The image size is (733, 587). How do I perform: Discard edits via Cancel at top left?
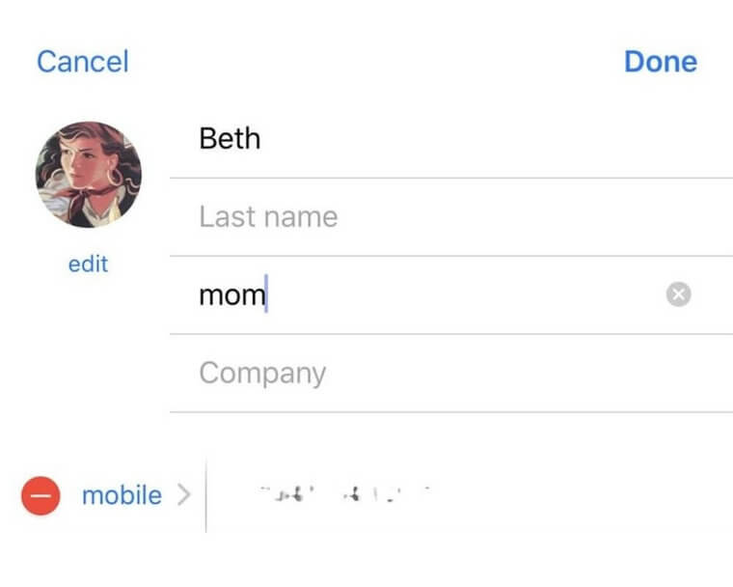pos(83,62)
